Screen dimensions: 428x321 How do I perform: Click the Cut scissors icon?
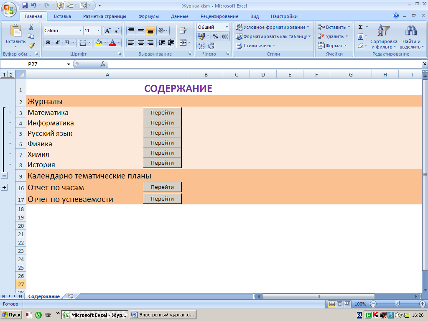click(31, 27)
